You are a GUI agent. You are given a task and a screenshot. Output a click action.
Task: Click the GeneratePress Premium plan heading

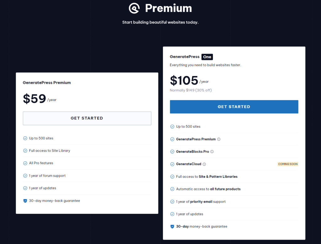[x=47, y=83]
